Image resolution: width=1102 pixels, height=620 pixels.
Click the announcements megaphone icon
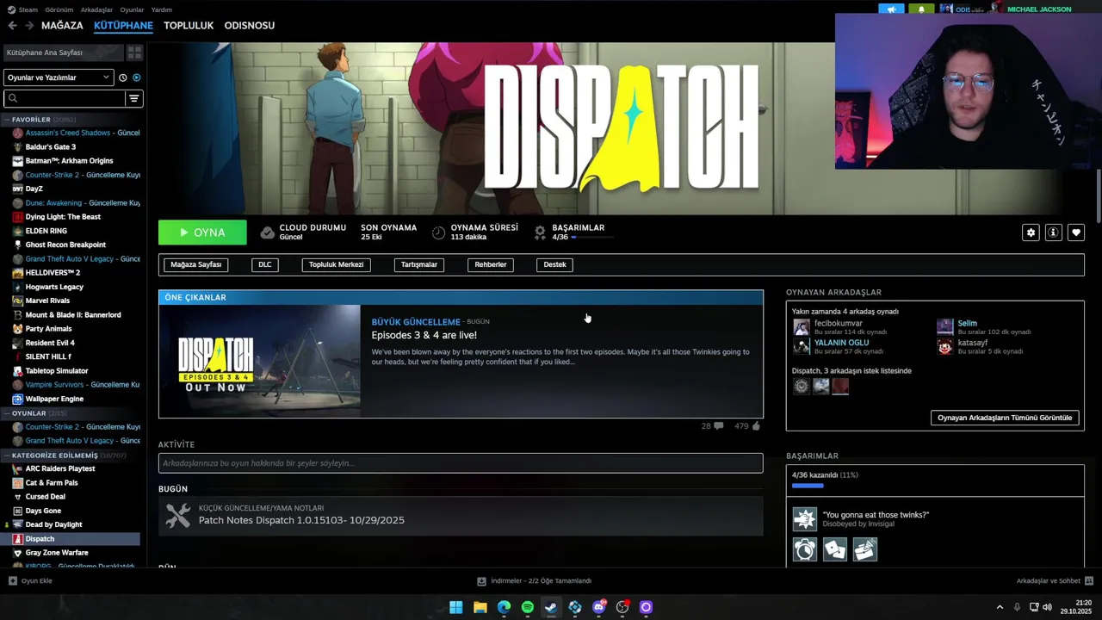point(891,9)
